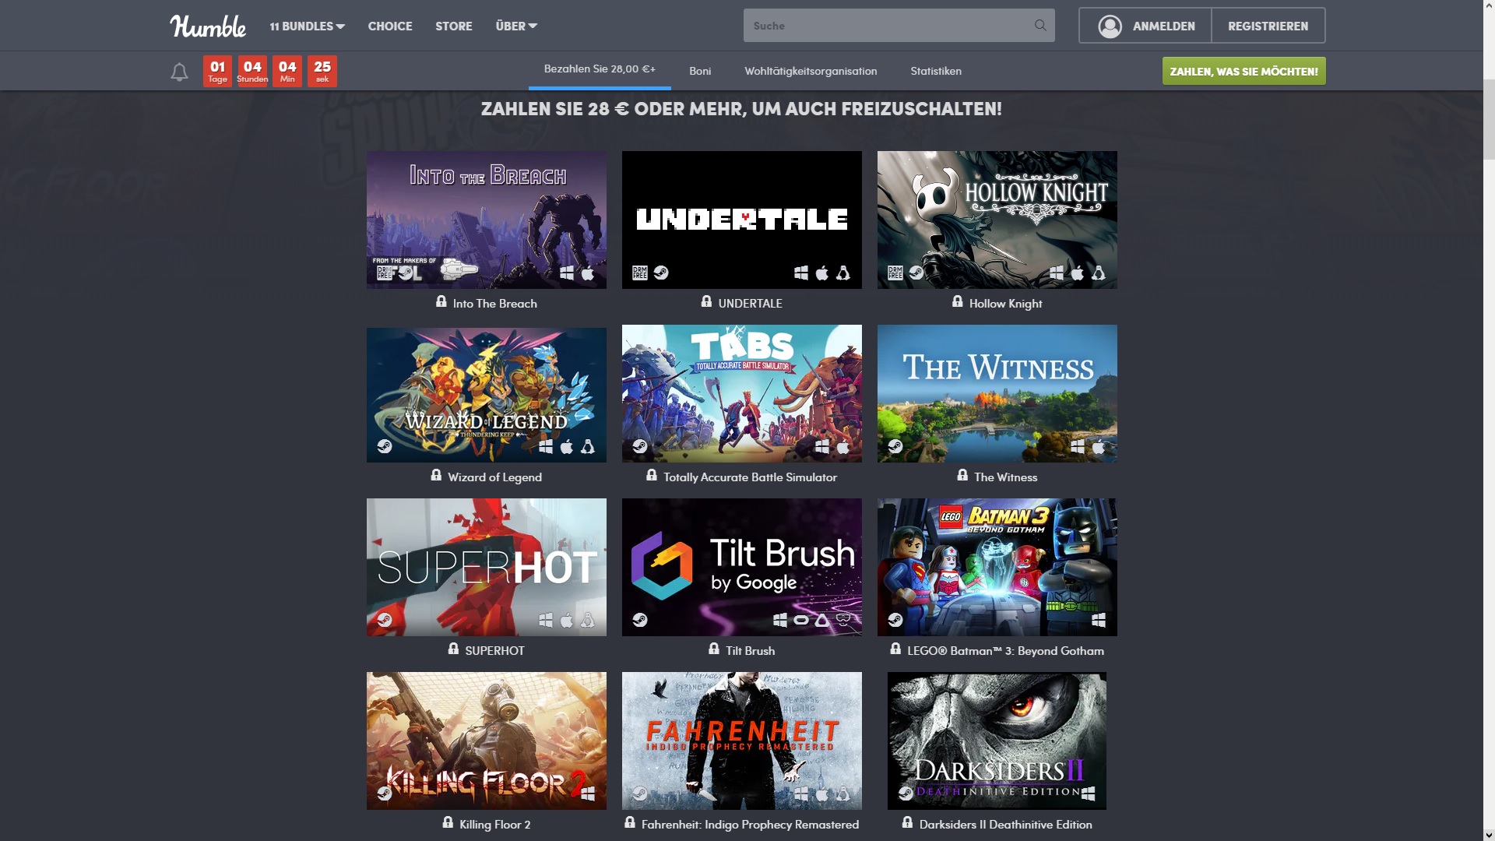Click the lock icon next to Tilt Brush
This screenshot has height=841, width=1495.
click(x=714, y=649)
